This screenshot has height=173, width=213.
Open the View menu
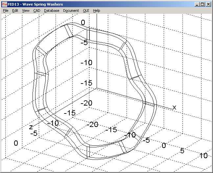26,11
